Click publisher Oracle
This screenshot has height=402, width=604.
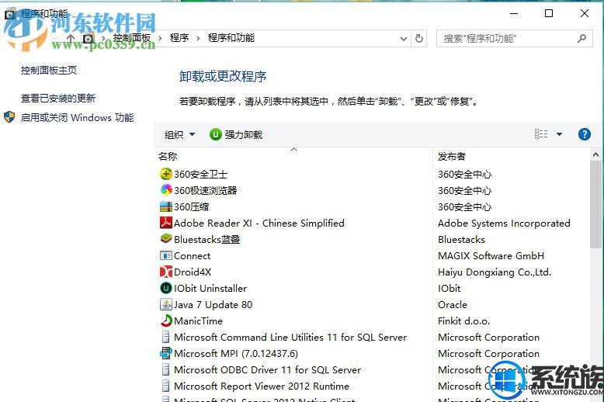[453, 304]
